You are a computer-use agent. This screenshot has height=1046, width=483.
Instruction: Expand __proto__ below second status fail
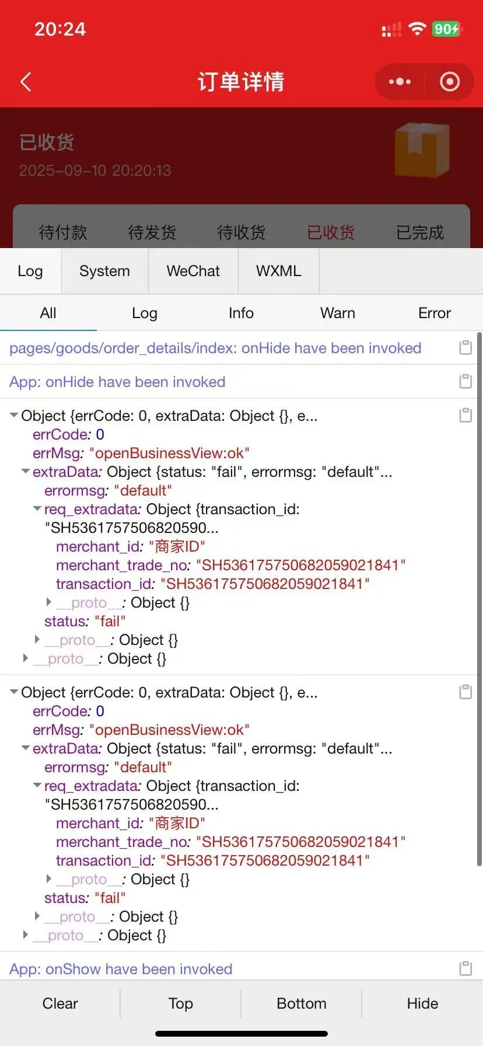coord(37,916)
